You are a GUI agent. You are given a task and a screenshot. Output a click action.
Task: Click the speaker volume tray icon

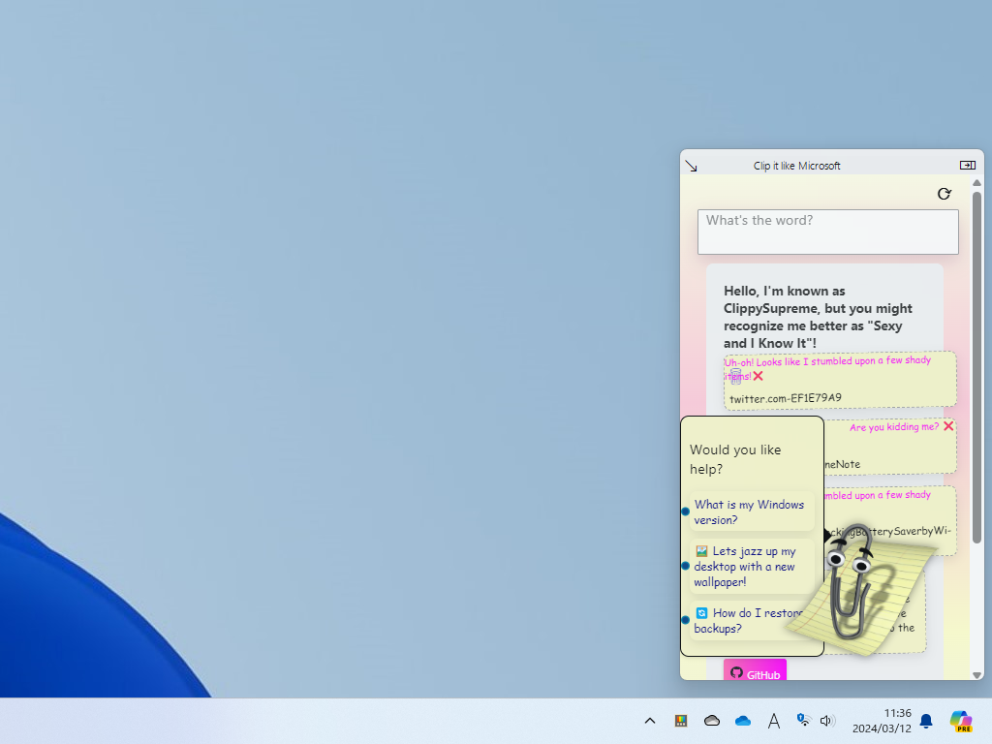coord(827,721)
